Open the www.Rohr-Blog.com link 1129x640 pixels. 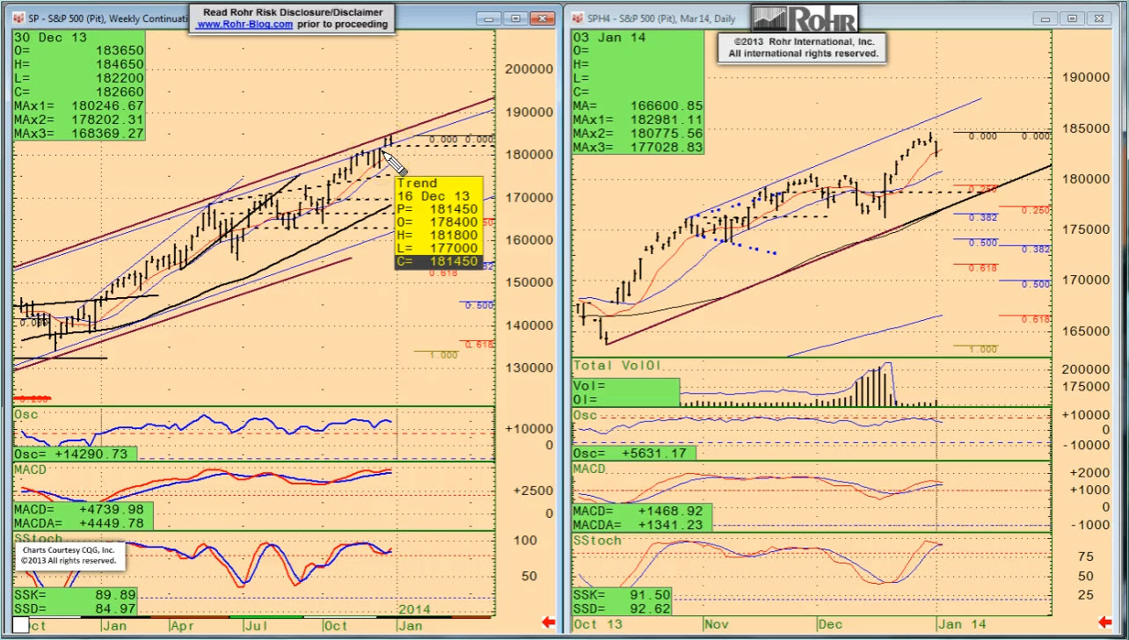[244, 25]
